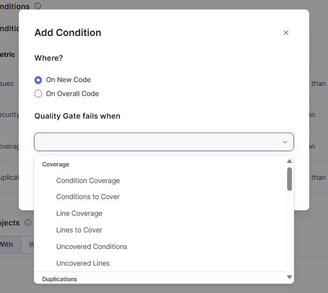Click the Coverage group header
The height and width of the screenshot is (293, 328).
tap(55, 164)
